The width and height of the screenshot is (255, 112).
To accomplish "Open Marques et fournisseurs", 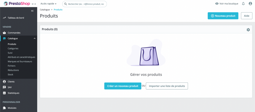I will (20, 61).
